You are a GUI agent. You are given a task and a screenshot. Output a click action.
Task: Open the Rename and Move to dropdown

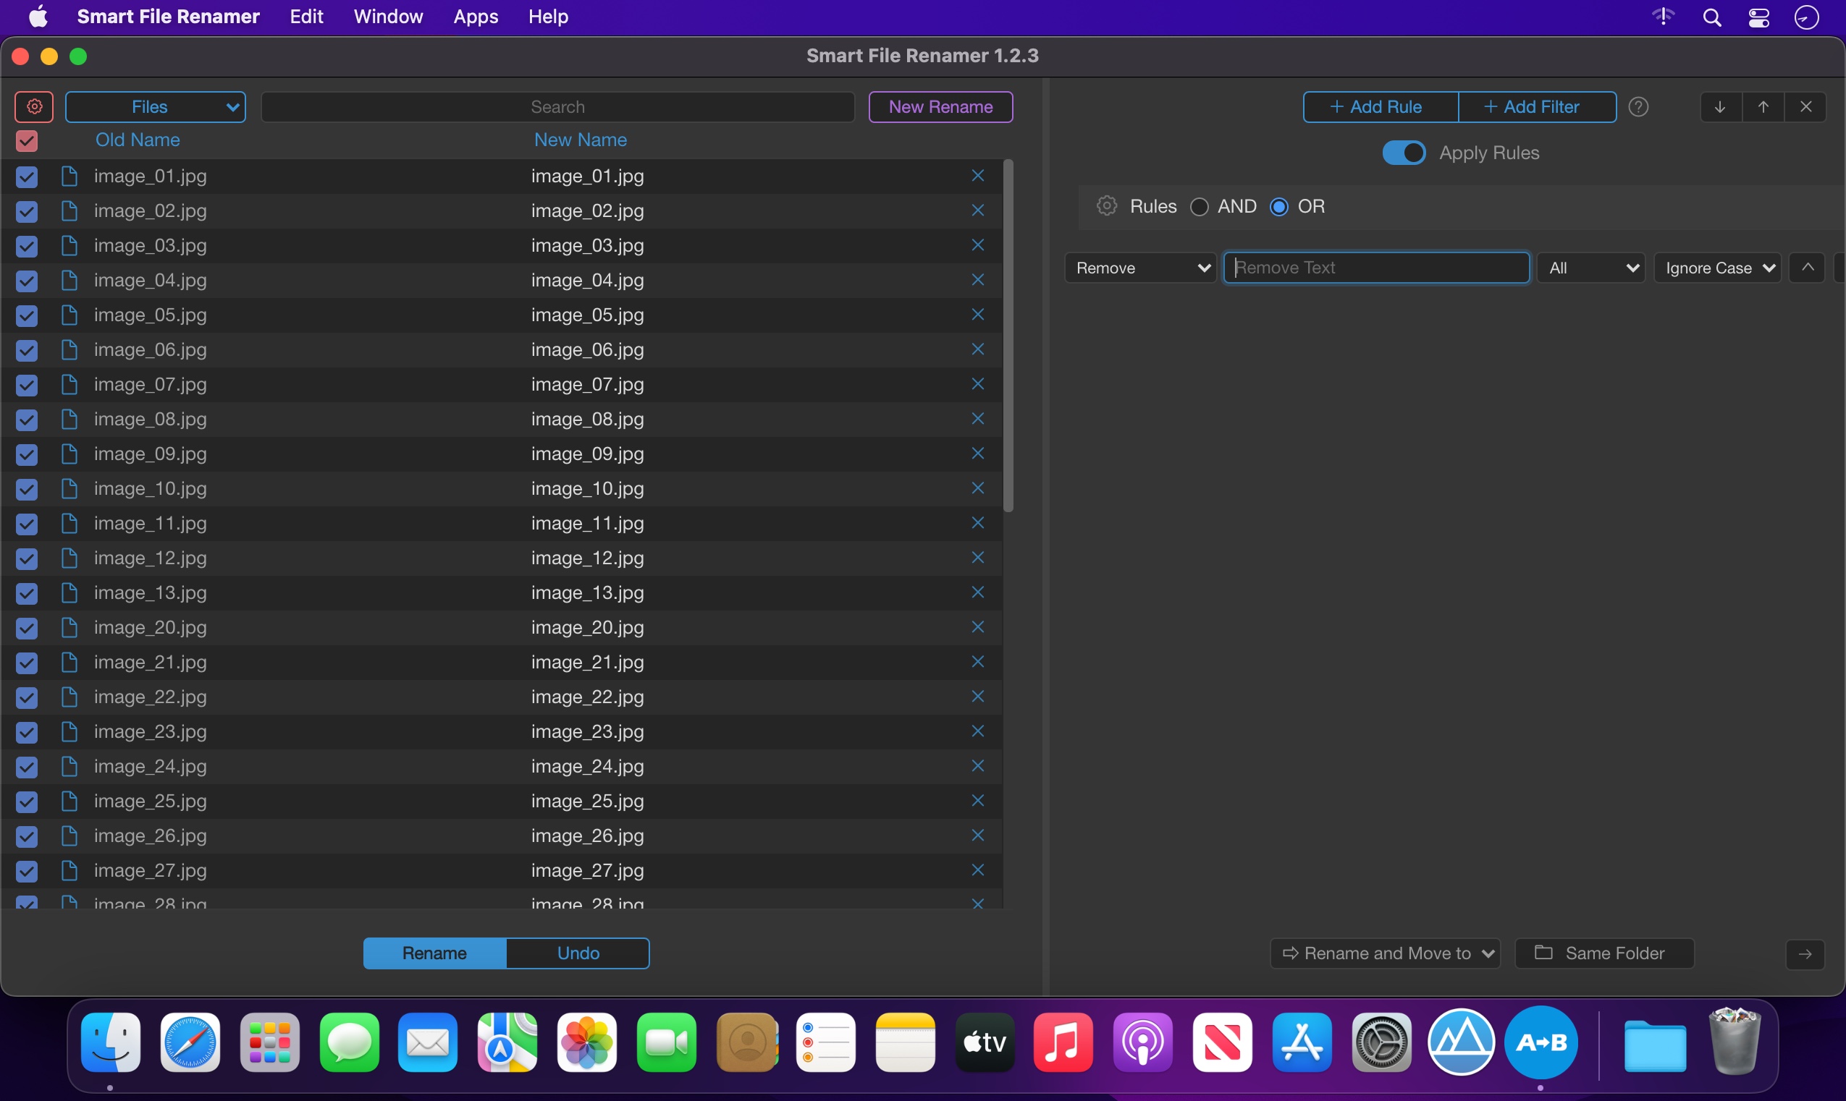tap(1385, 953)
